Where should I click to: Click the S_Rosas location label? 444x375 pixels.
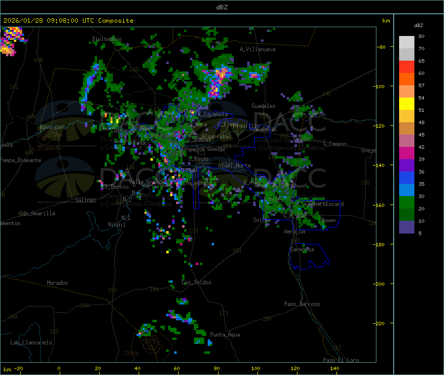coord(198,159)
